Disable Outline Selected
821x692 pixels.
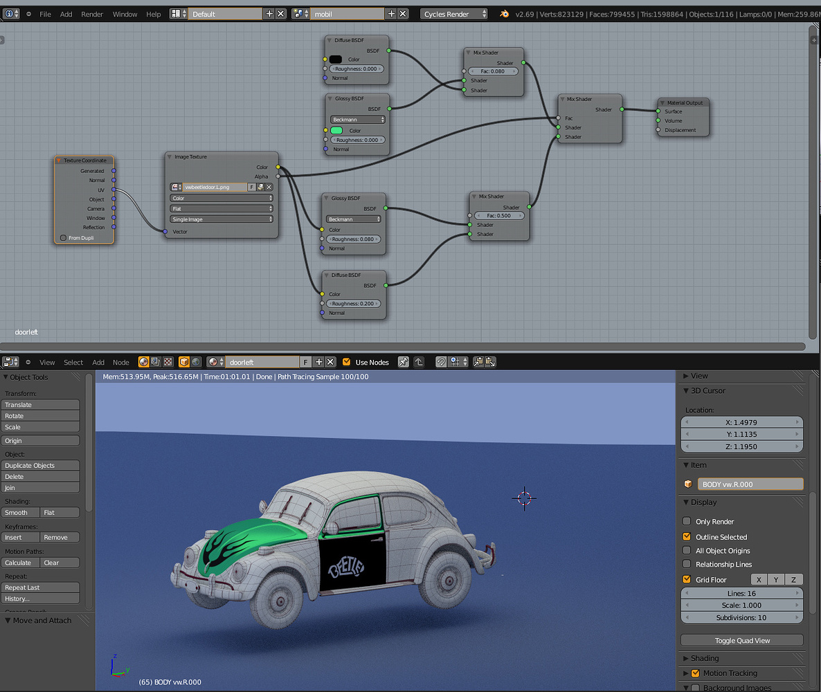tap(687, 536)
